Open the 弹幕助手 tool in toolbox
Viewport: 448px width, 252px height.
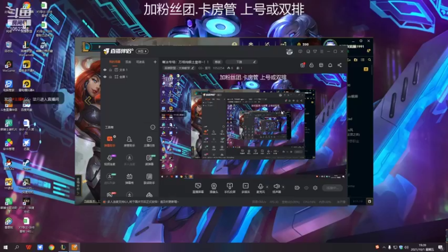(109, 142)
